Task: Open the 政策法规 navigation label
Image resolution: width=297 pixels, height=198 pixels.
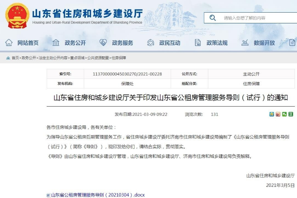Action: point(217,43)
